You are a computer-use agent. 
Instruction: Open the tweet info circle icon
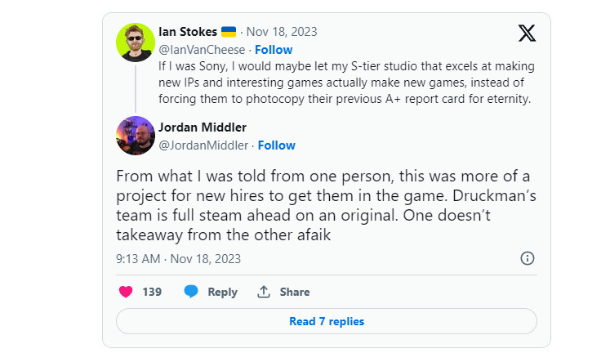click(528, 258)
